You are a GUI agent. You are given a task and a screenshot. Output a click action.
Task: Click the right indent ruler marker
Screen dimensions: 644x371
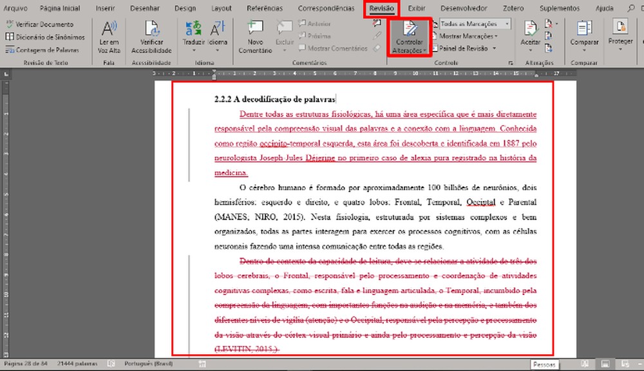(x=536, y=75)
